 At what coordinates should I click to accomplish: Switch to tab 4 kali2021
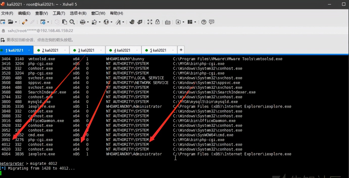pos(123,50)
